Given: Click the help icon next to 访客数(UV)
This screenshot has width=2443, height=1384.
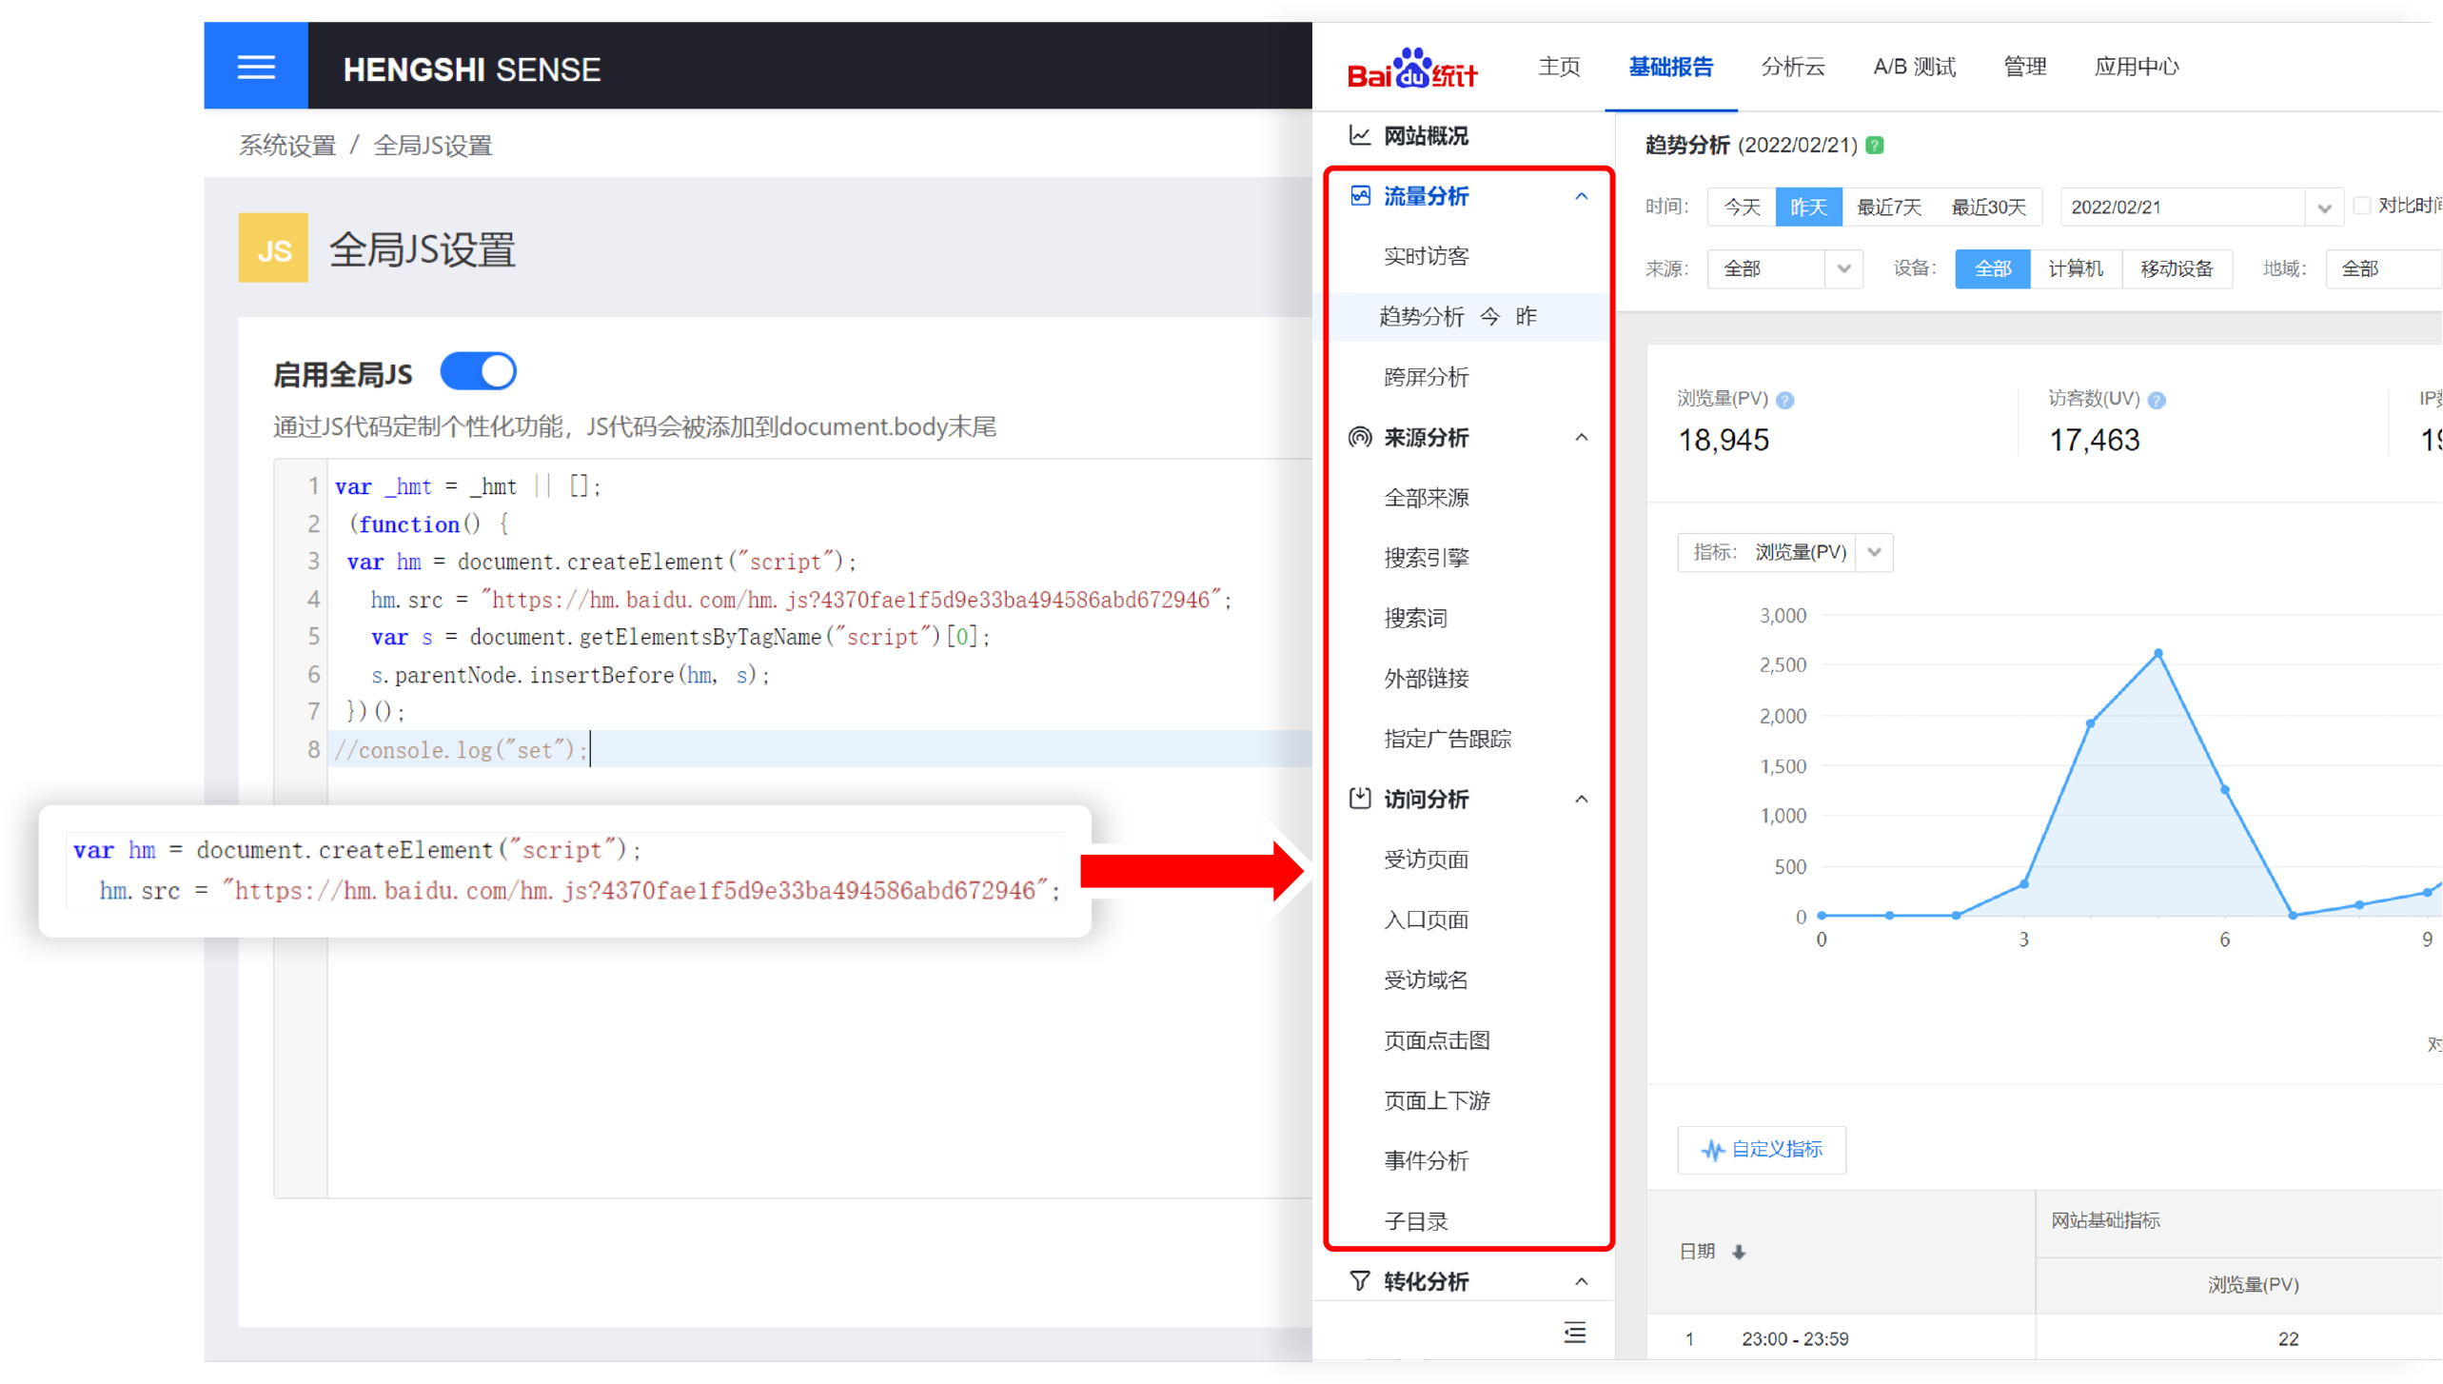Looking at the screenshot, I should tap(2157, 400).
